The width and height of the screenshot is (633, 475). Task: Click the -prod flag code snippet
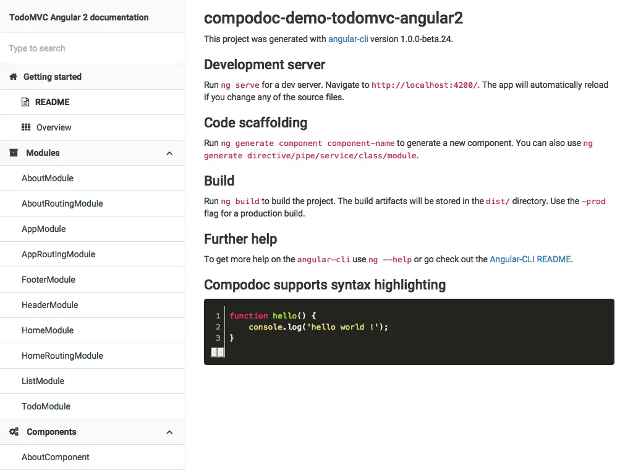[593, 202]
